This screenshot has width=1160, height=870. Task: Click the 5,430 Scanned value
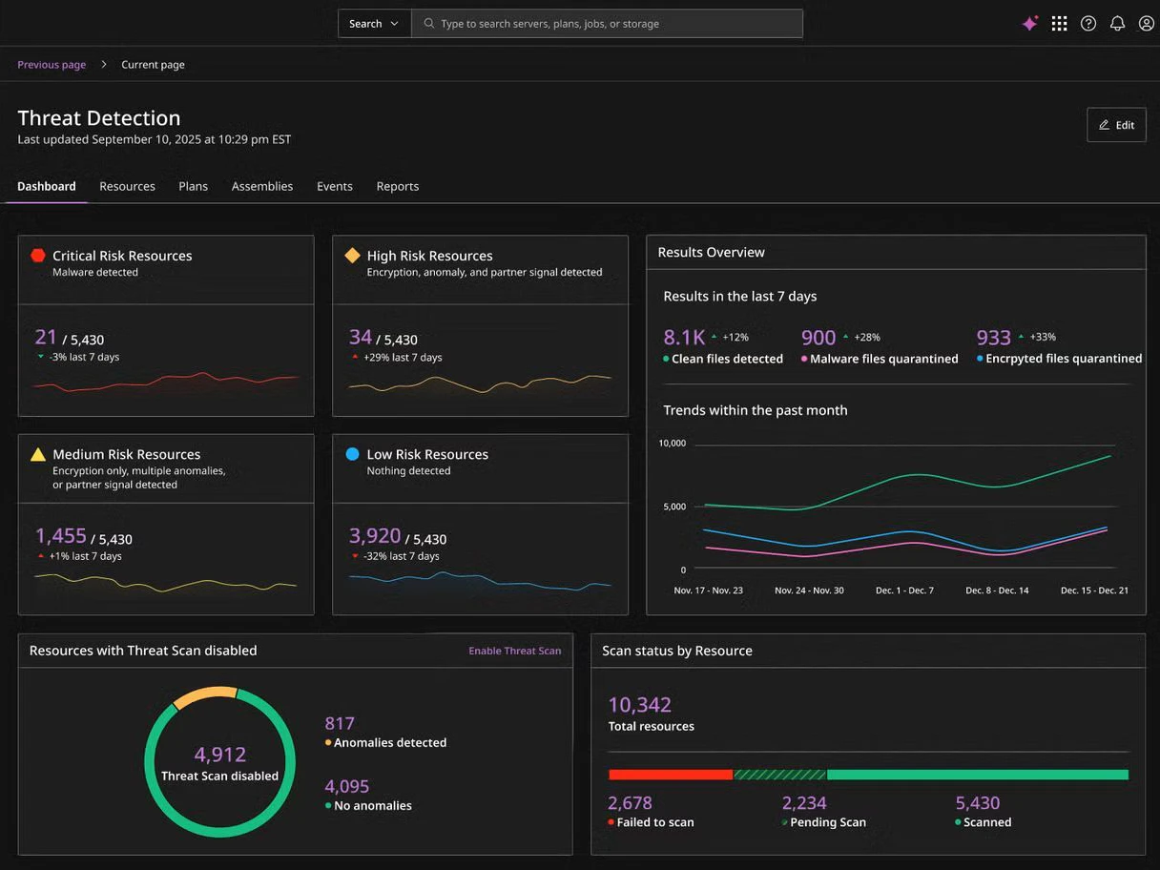click(979, 803)
